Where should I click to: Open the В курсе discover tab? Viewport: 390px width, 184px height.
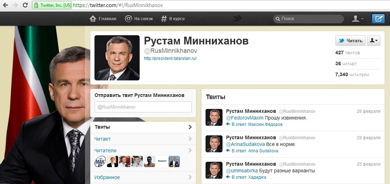pos(173,19)
